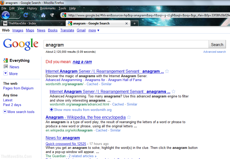This screenshot has width=230, height=159.
Task: Click the Firefox back arrow button
Action: (x=5, y=15)
